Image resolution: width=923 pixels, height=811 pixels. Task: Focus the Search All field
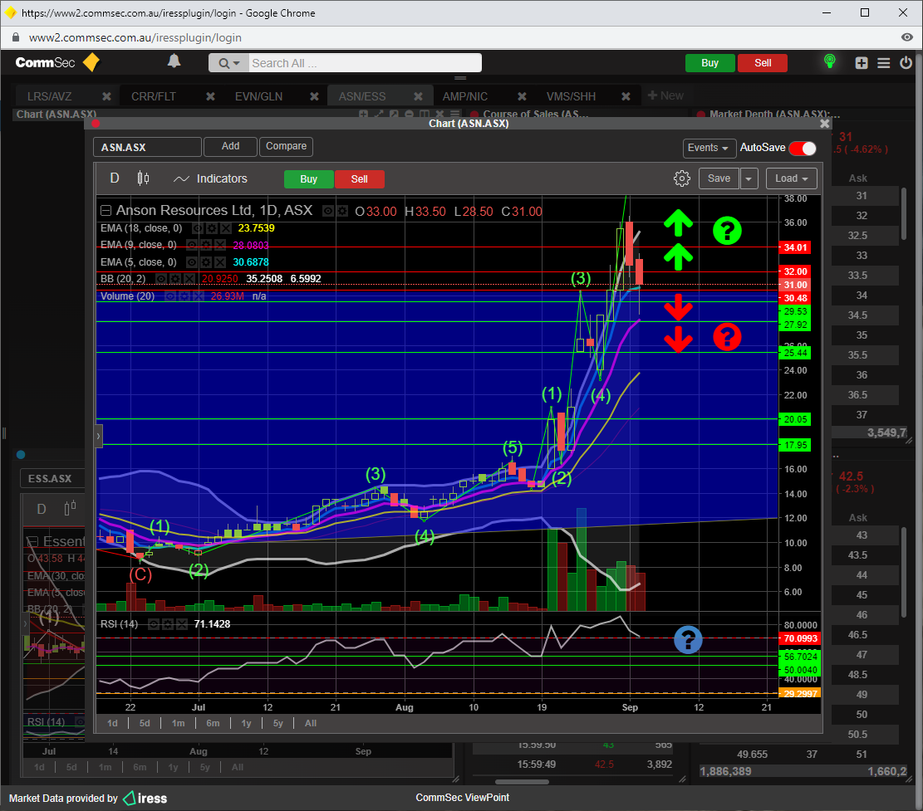tap(365, 63)
